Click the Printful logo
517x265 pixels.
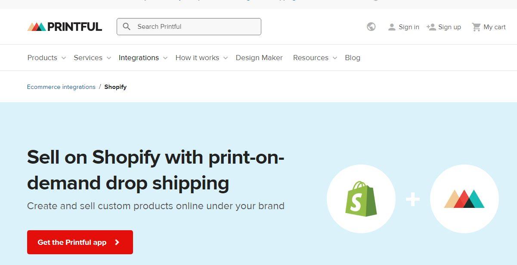pyautogui.click(x=65, y=27)
